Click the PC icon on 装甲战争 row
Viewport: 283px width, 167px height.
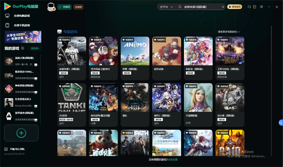coord(36,120)
